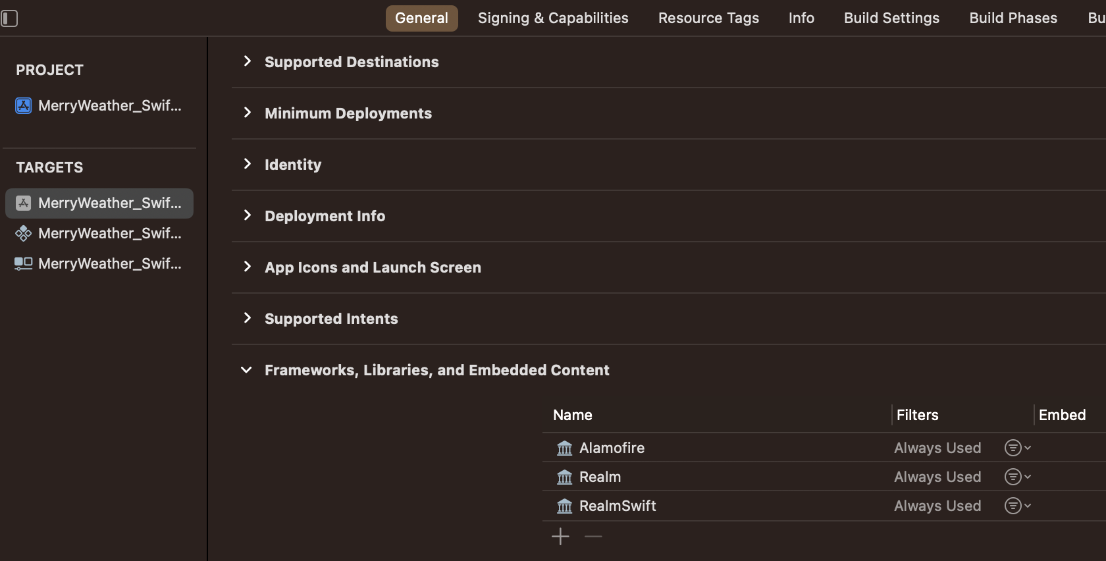Open the Build Phases tab

[x=1013, y=18]
